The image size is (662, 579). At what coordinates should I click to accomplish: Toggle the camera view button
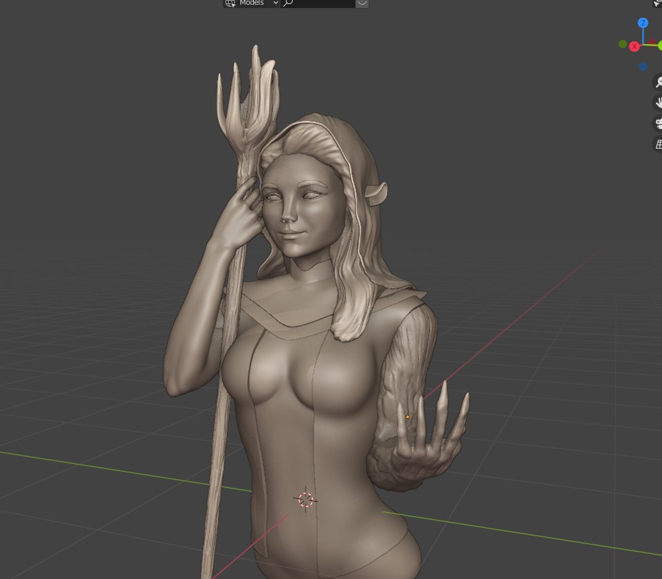click(658, 124)
